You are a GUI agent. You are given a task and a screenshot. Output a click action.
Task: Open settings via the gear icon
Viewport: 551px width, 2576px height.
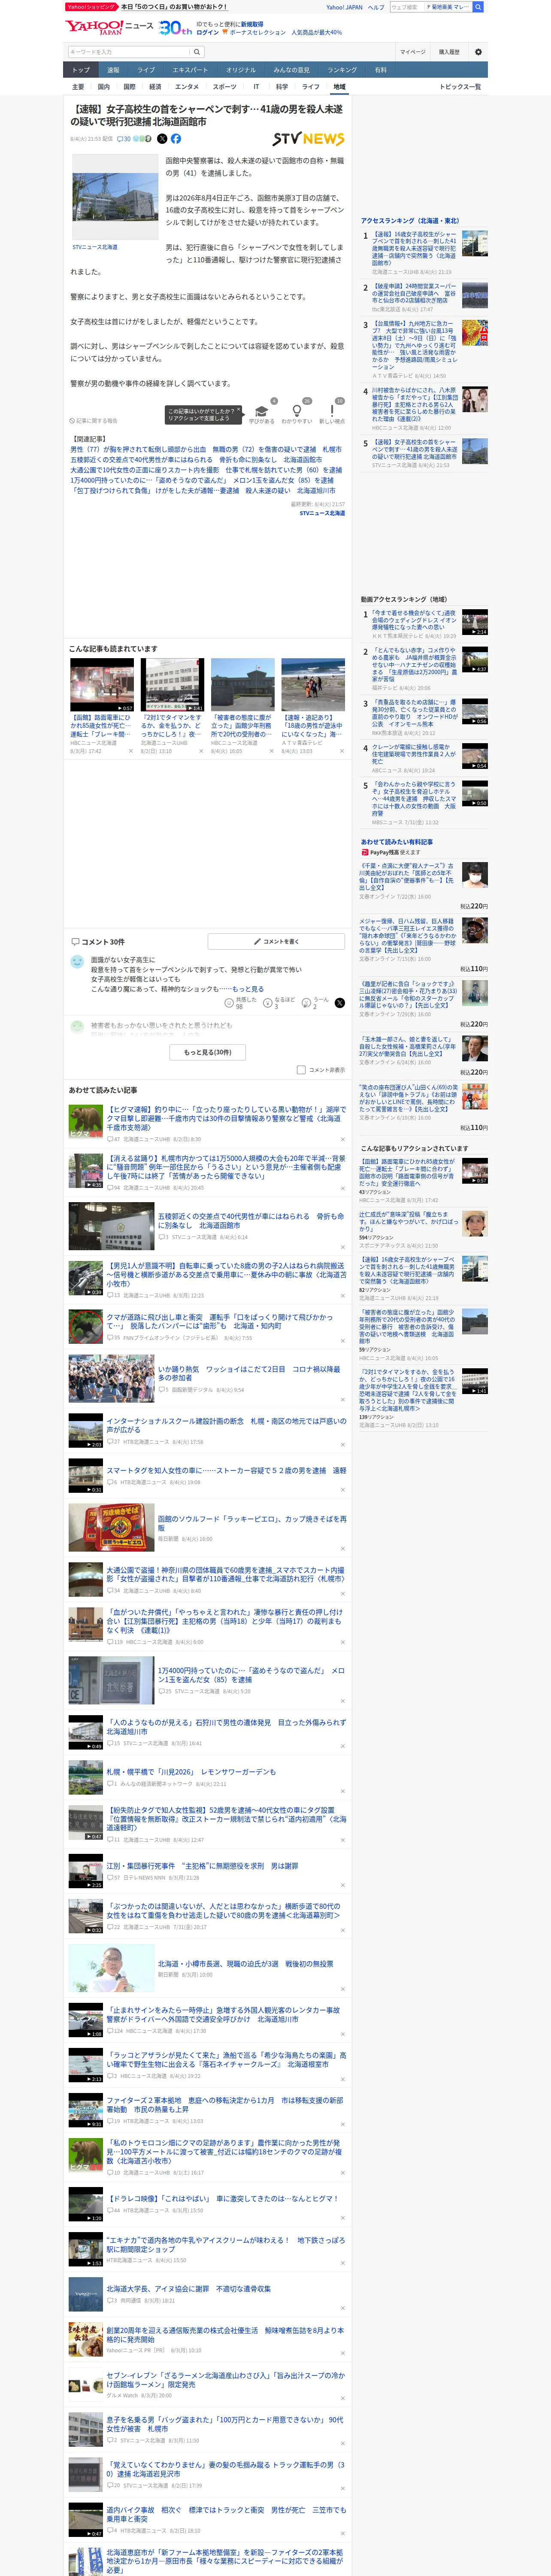tap(478, 52)
